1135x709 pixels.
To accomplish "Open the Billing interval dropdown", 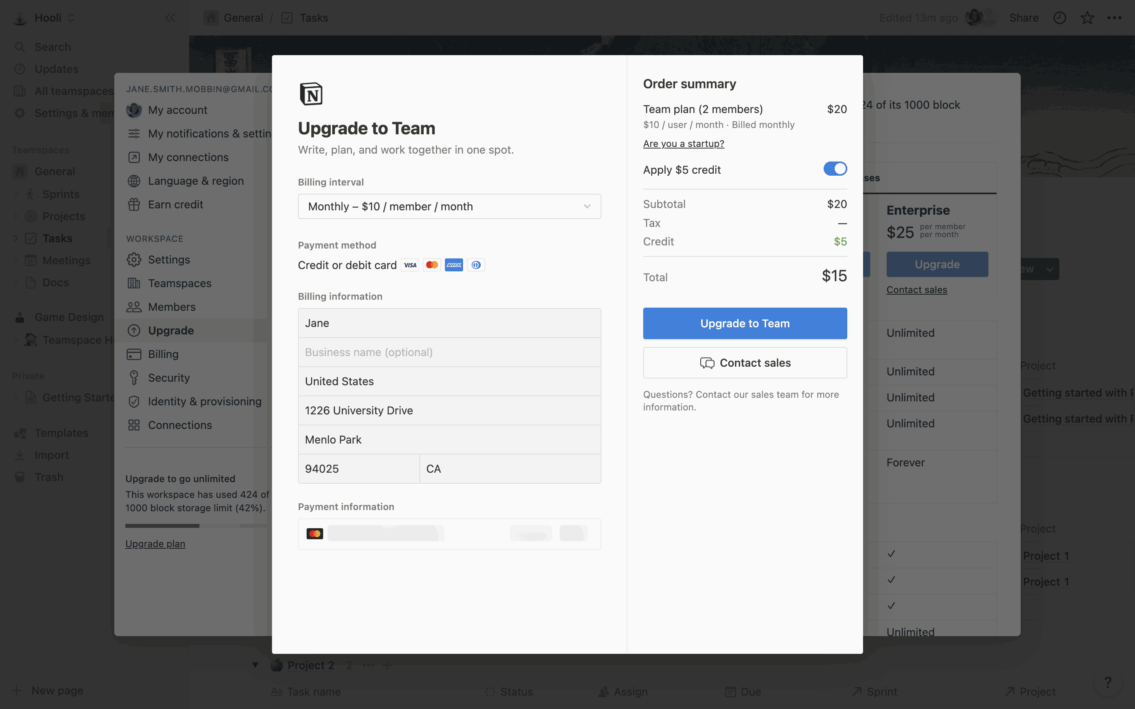I will click(449, 206).
